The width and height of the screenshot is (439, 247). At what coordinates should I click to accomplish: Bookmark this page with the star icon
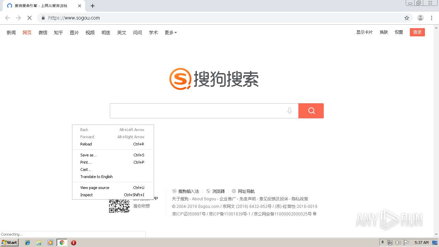click(407, 18)
